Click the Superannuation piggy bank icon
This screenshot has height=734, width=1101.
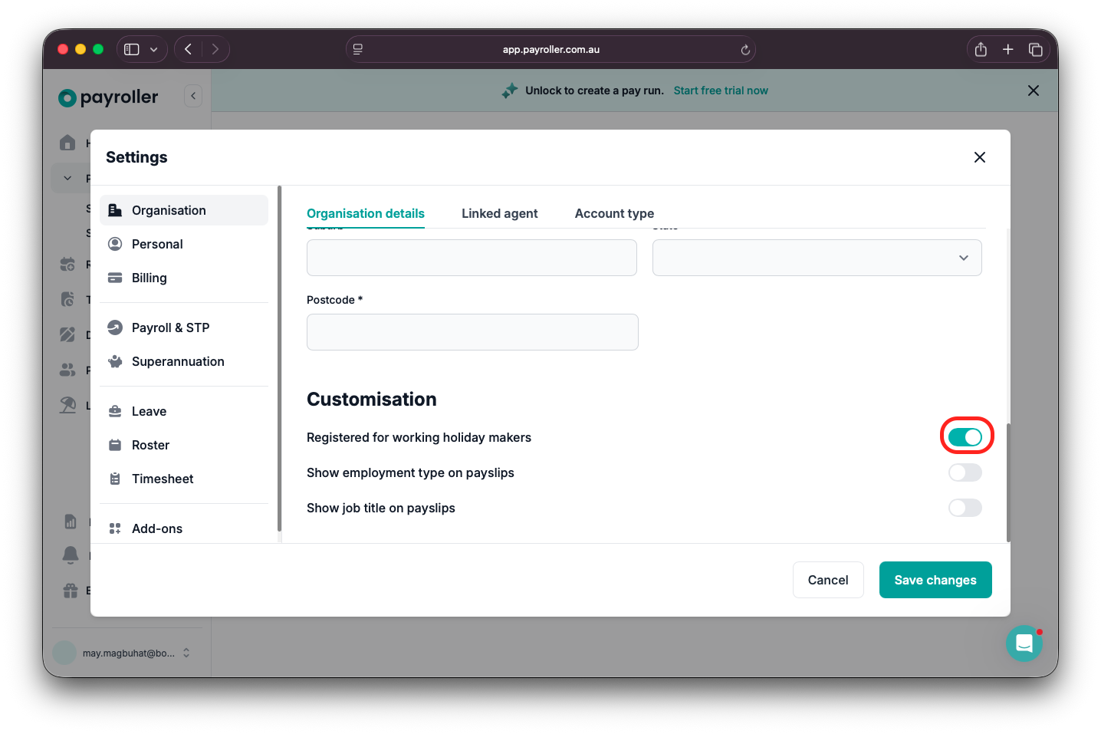[x=115, y=361]
